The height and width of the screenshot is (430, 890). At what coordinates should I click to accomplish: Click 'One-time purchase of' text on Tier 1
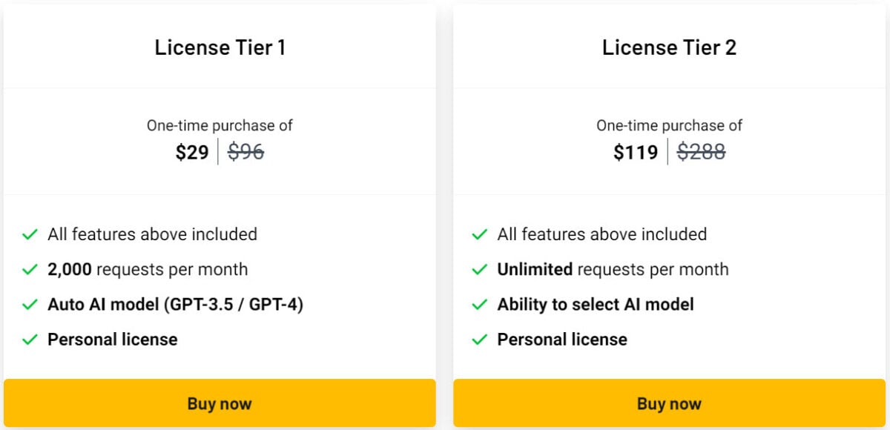pos(220,125)
